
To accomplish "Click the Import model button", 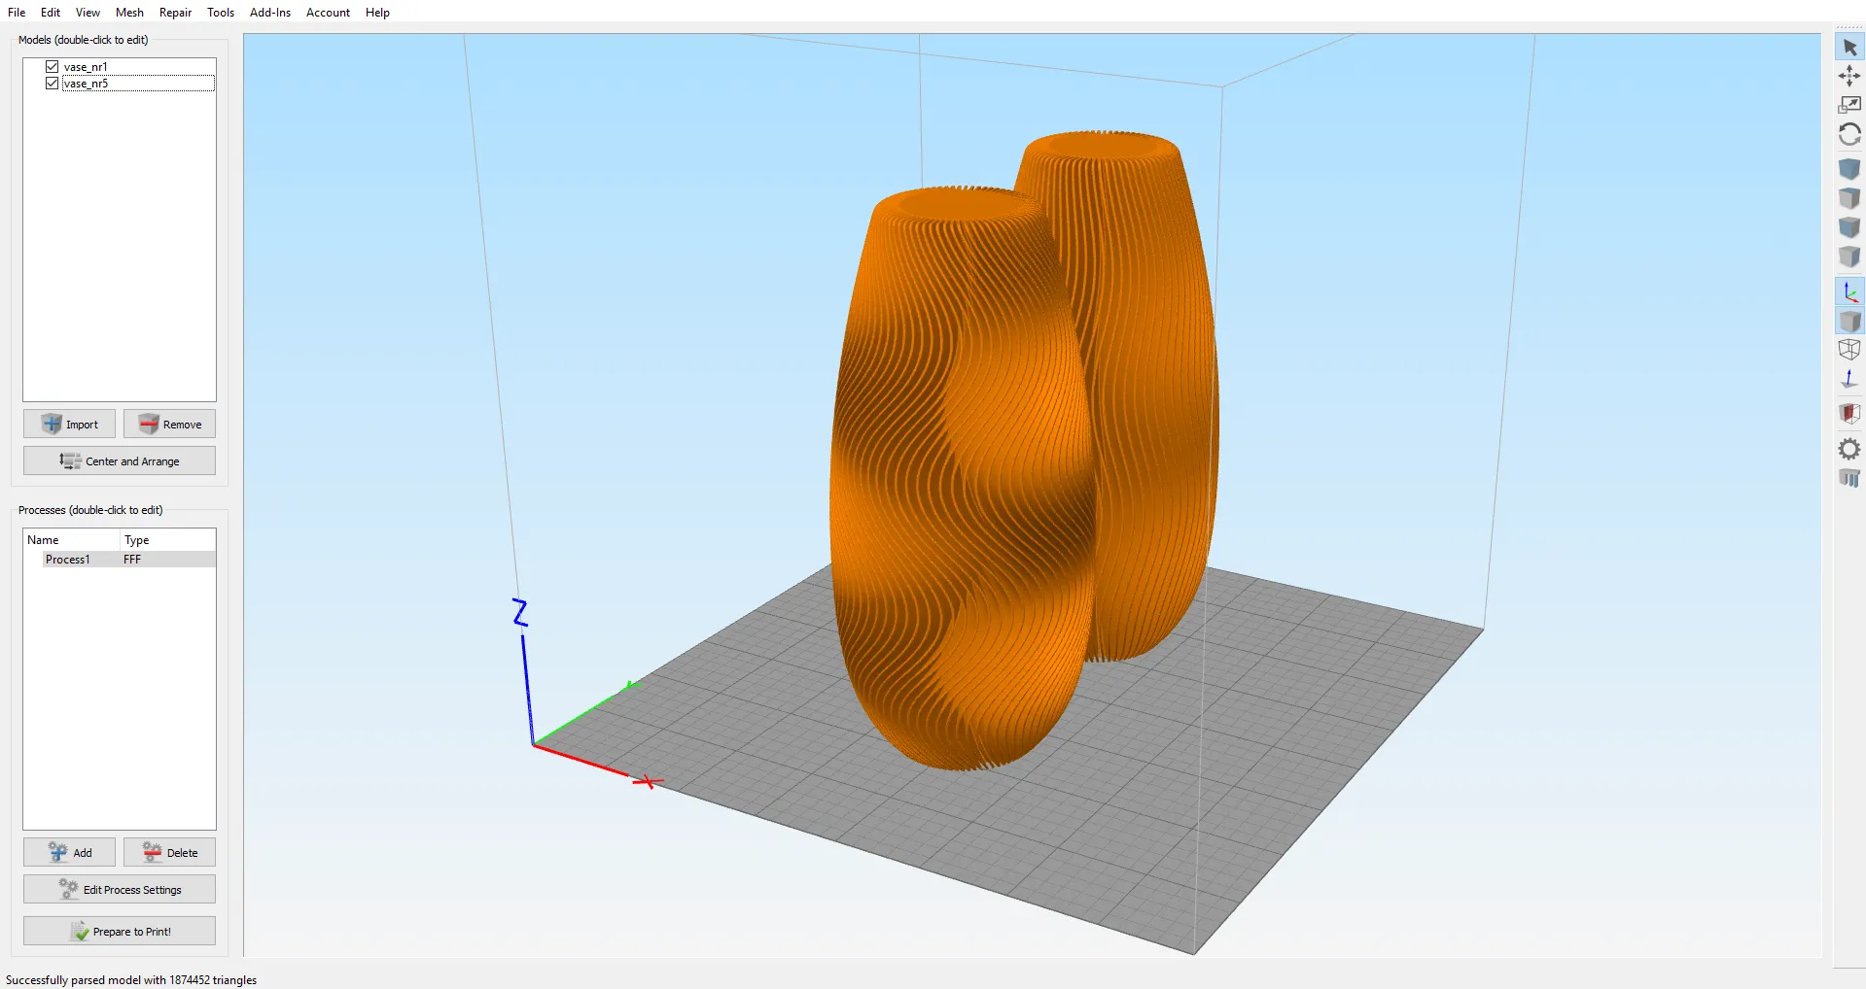I will [69, 425].
